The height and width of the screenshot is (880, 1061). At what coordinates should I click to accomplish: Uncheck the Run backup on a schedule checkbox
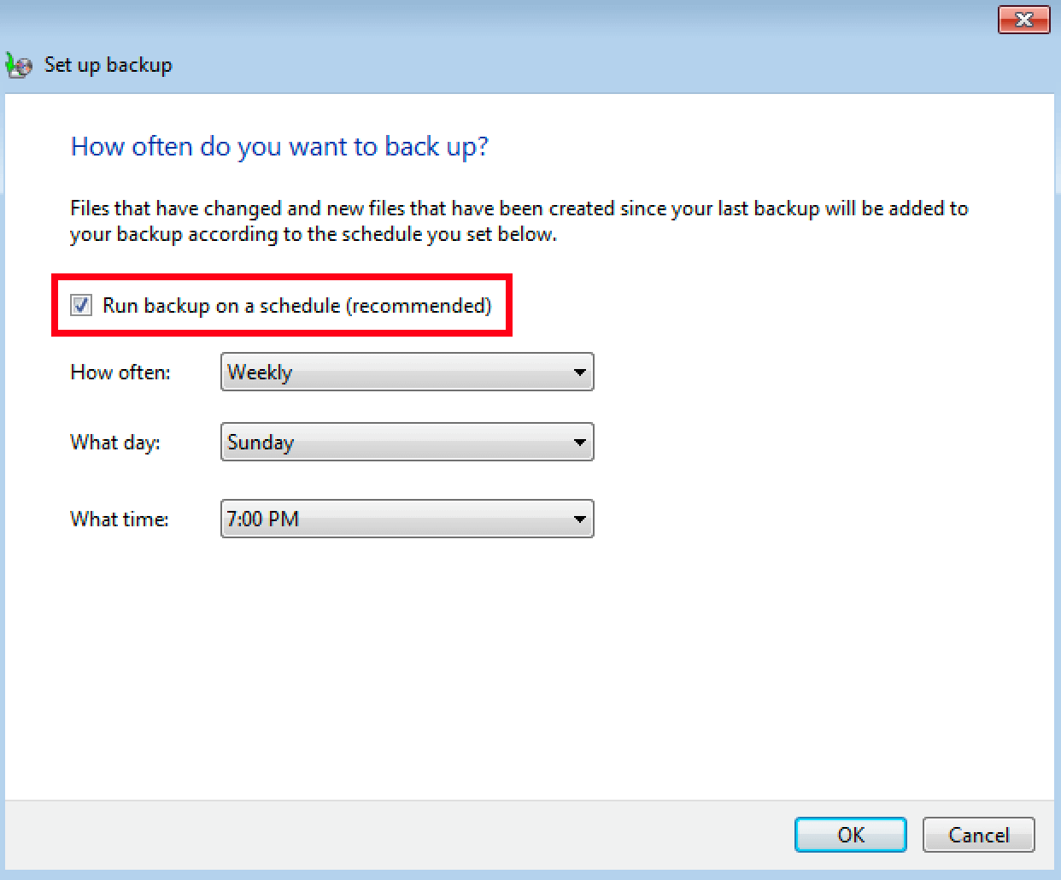click(x=81, y=305)
